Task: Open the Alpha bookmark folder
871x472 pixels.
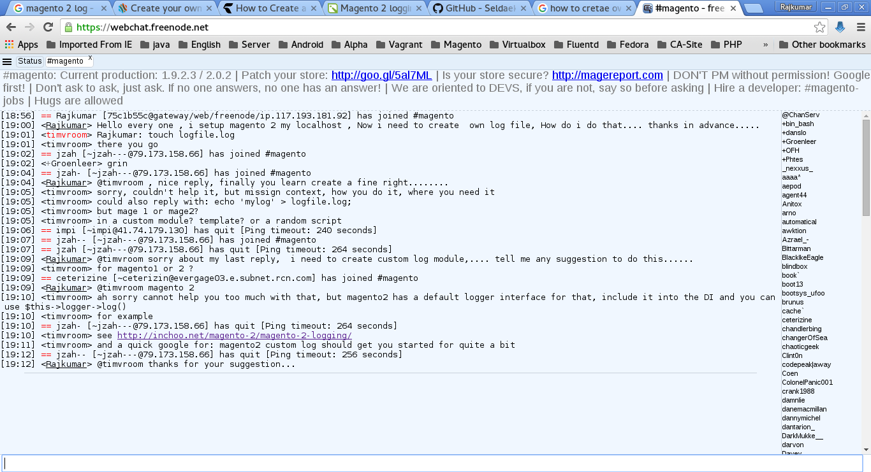Action: point(349,45)
